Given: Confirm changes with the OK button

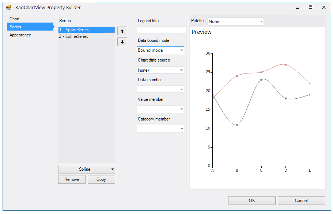Looking at the screenshot, I should pos(251,200).
